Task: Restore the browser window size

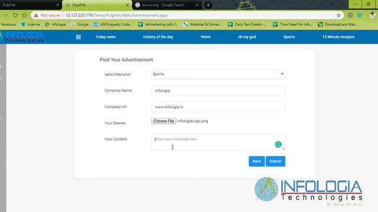Action: pos(369,4)
